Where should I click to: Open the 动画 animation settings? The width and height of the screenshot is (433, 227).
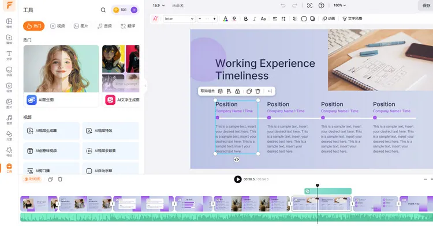coord(329,18)
